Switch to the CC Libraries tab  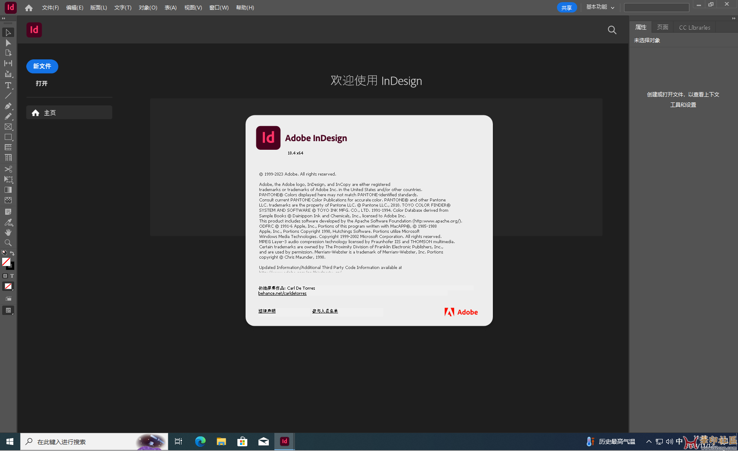[x=695, y=28]
